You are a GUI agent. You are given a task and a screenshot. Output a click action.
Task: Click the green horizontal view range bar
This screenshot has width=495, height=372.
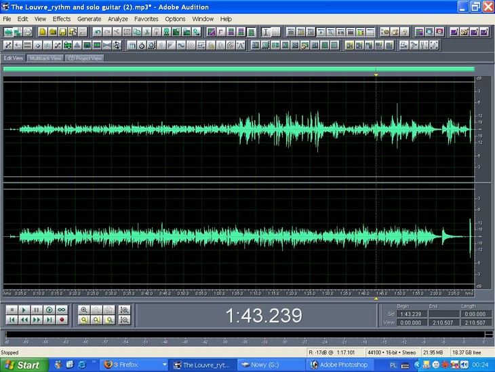[239, 69]
